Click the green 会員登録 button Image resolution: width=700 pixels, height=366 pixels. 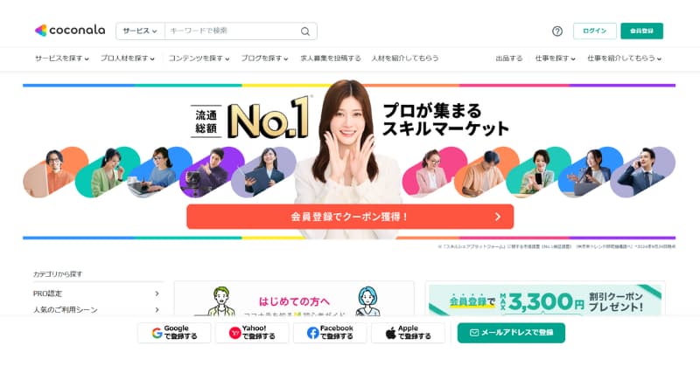[x=641, y=31]
